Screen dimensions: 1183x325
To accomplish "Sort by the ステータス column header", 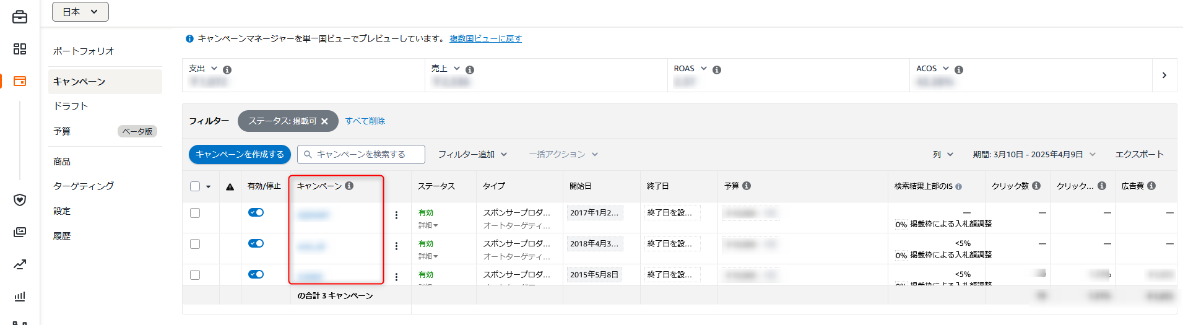I will point(436,186).
